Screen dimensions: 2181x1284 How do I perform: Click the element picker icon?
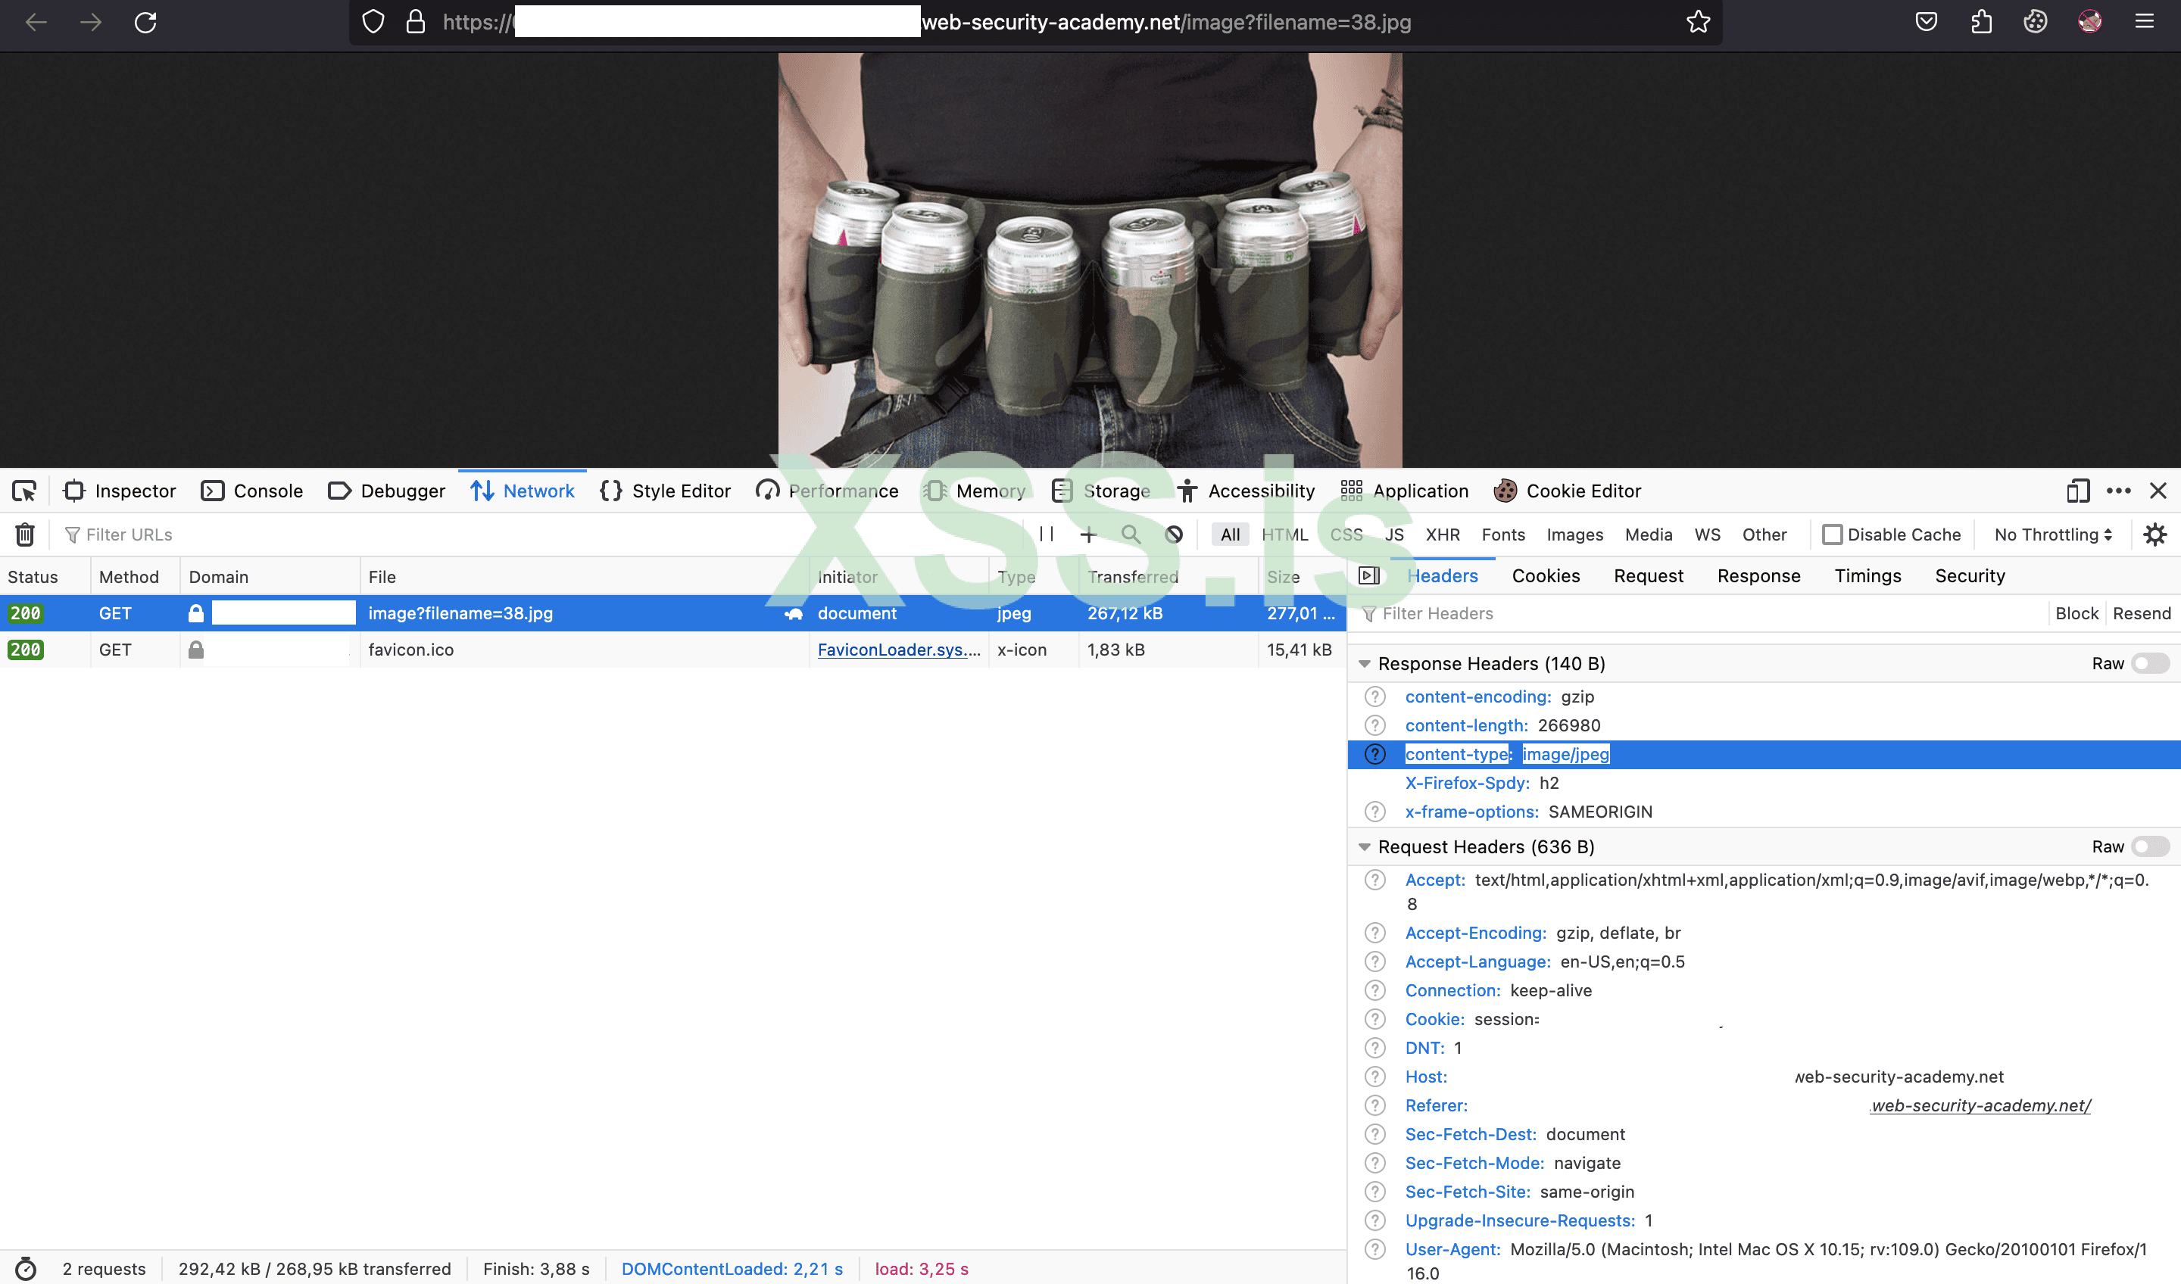24,491
